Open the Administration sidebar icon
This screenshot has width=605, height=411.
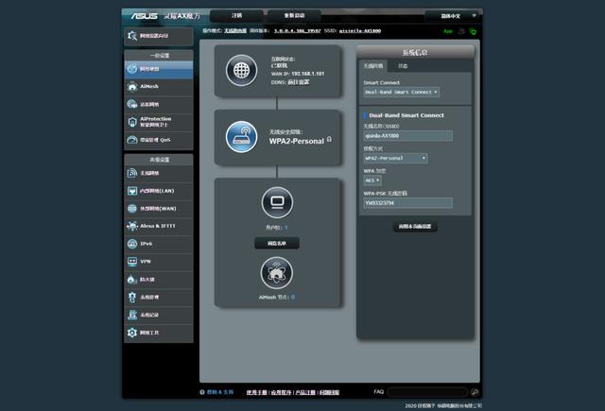(132, 297)
